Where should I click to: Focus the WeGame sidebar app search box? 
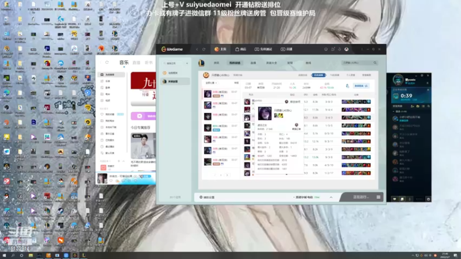point(173,63)
